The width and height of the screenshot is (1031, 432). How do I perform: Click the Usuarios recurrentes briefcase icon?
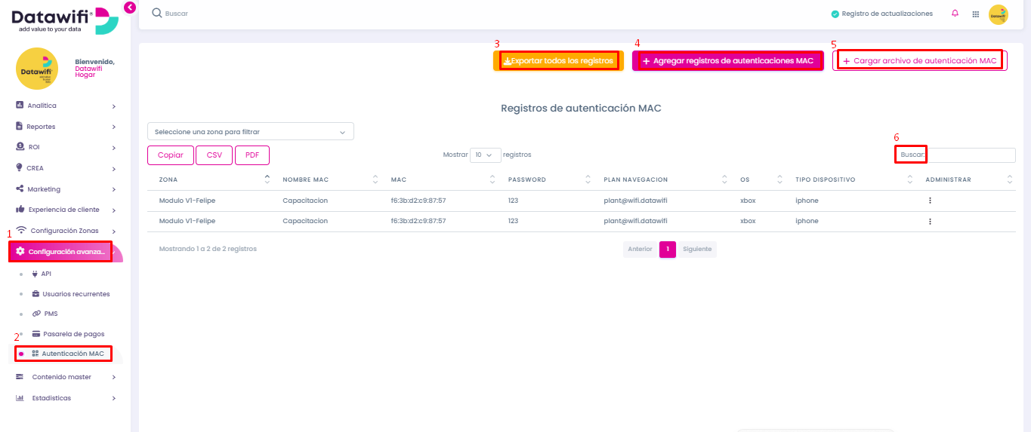(x=35, y=294)
